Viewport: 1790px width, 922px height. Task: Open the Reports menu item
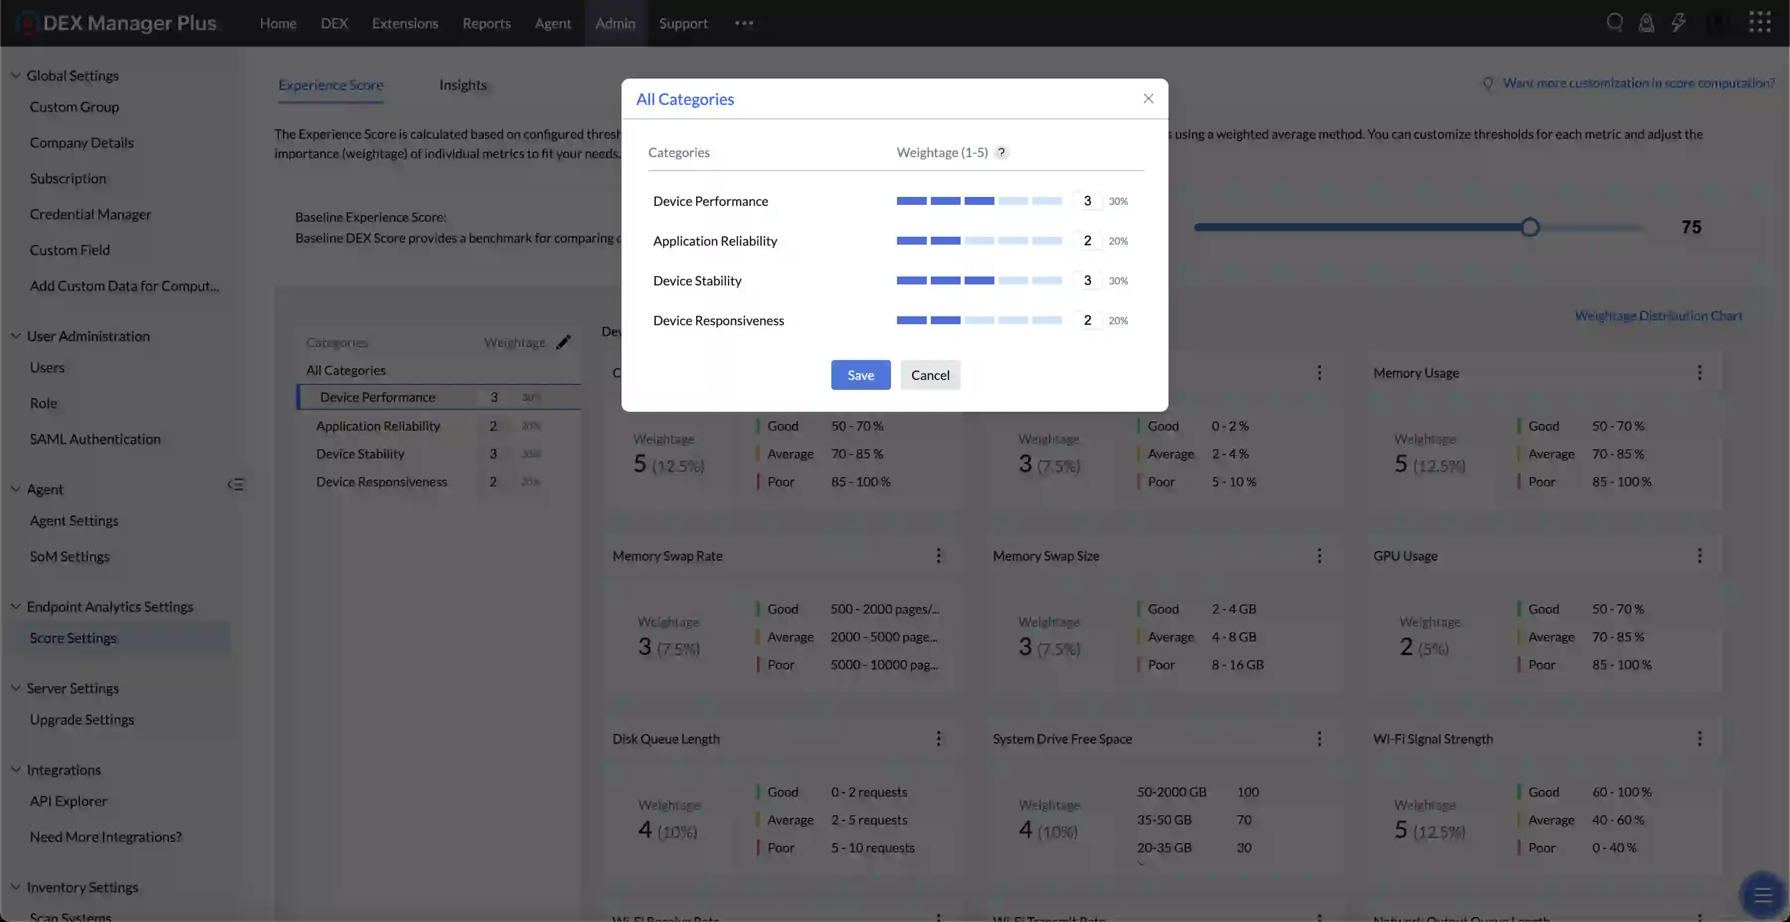tap(486, 22)
